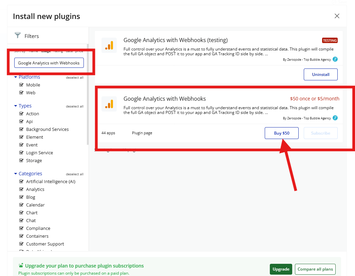355x276 pixels.
Task: Collapse the Types filter section
Action: point(16,106)
